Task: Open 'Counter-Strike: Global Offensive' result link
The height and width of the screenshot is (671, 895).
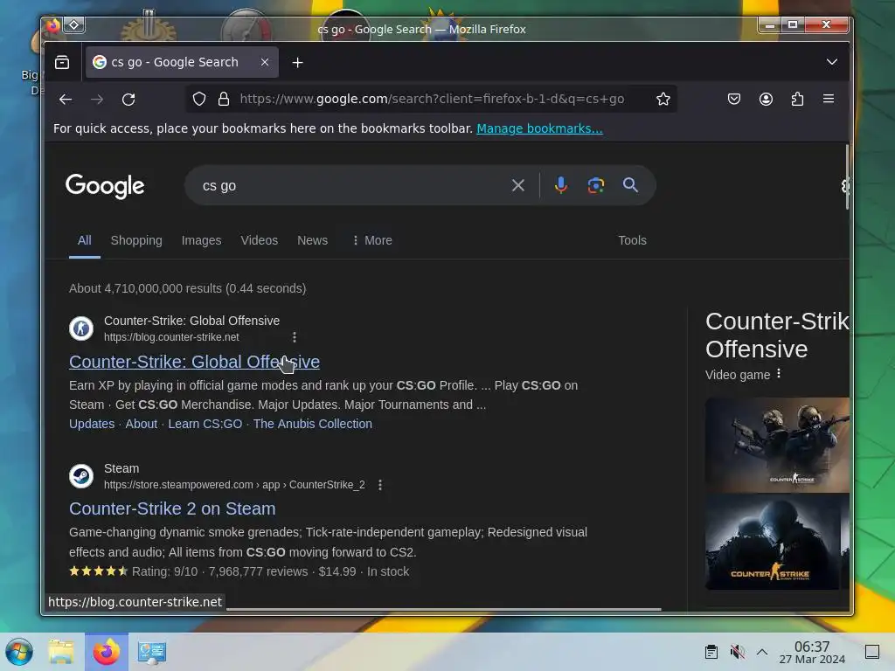Action: (194, 362)
